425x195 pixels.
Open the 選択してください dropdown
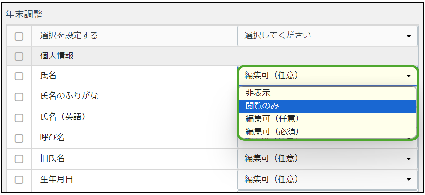tap(328, 36)
